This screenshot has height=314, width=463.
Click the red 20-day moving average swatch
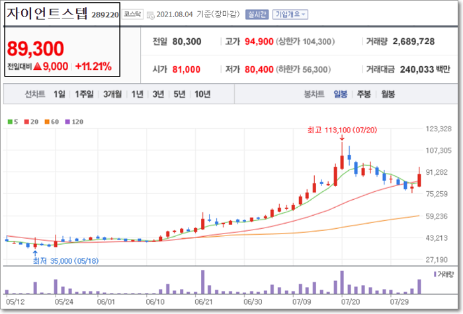(x=26, y=121)
